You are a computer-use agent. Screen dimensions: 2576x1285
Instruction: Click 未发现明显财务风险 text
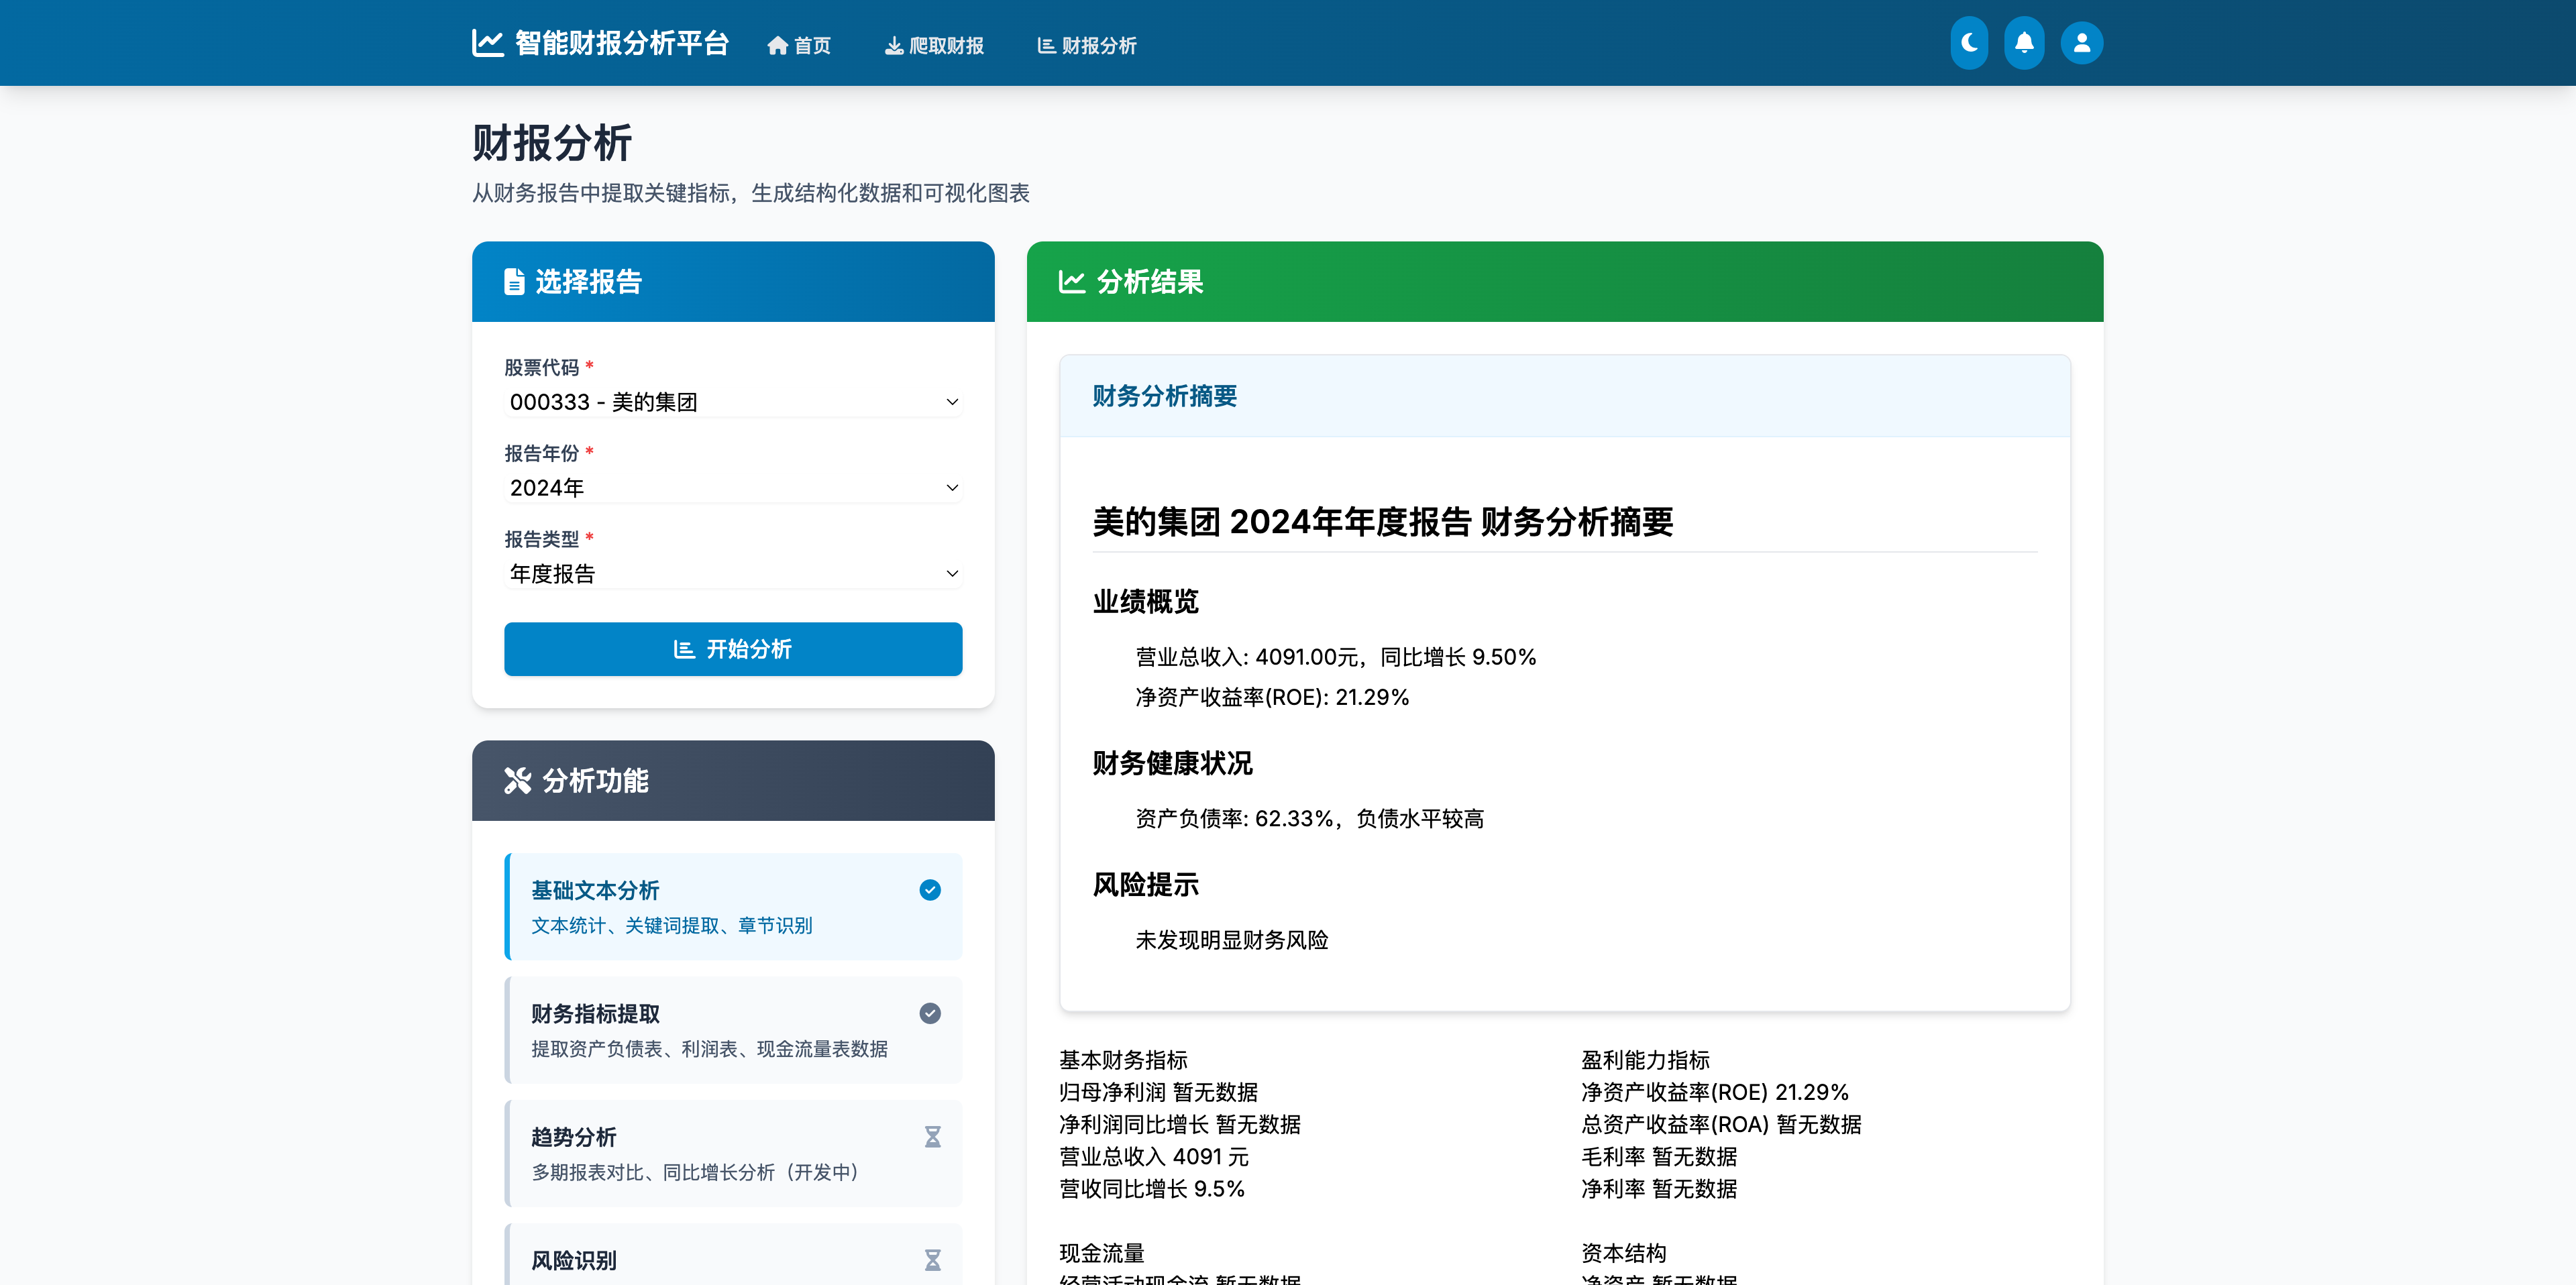[x=1232, y=940]
